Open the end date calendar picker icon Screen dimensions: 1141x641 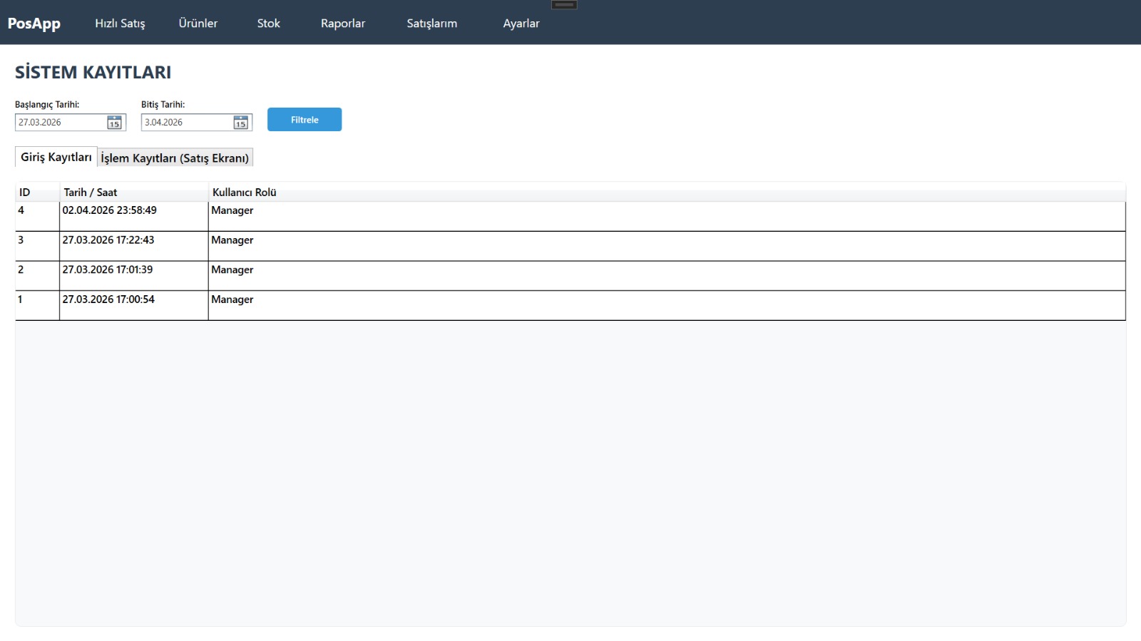point(240,123)
